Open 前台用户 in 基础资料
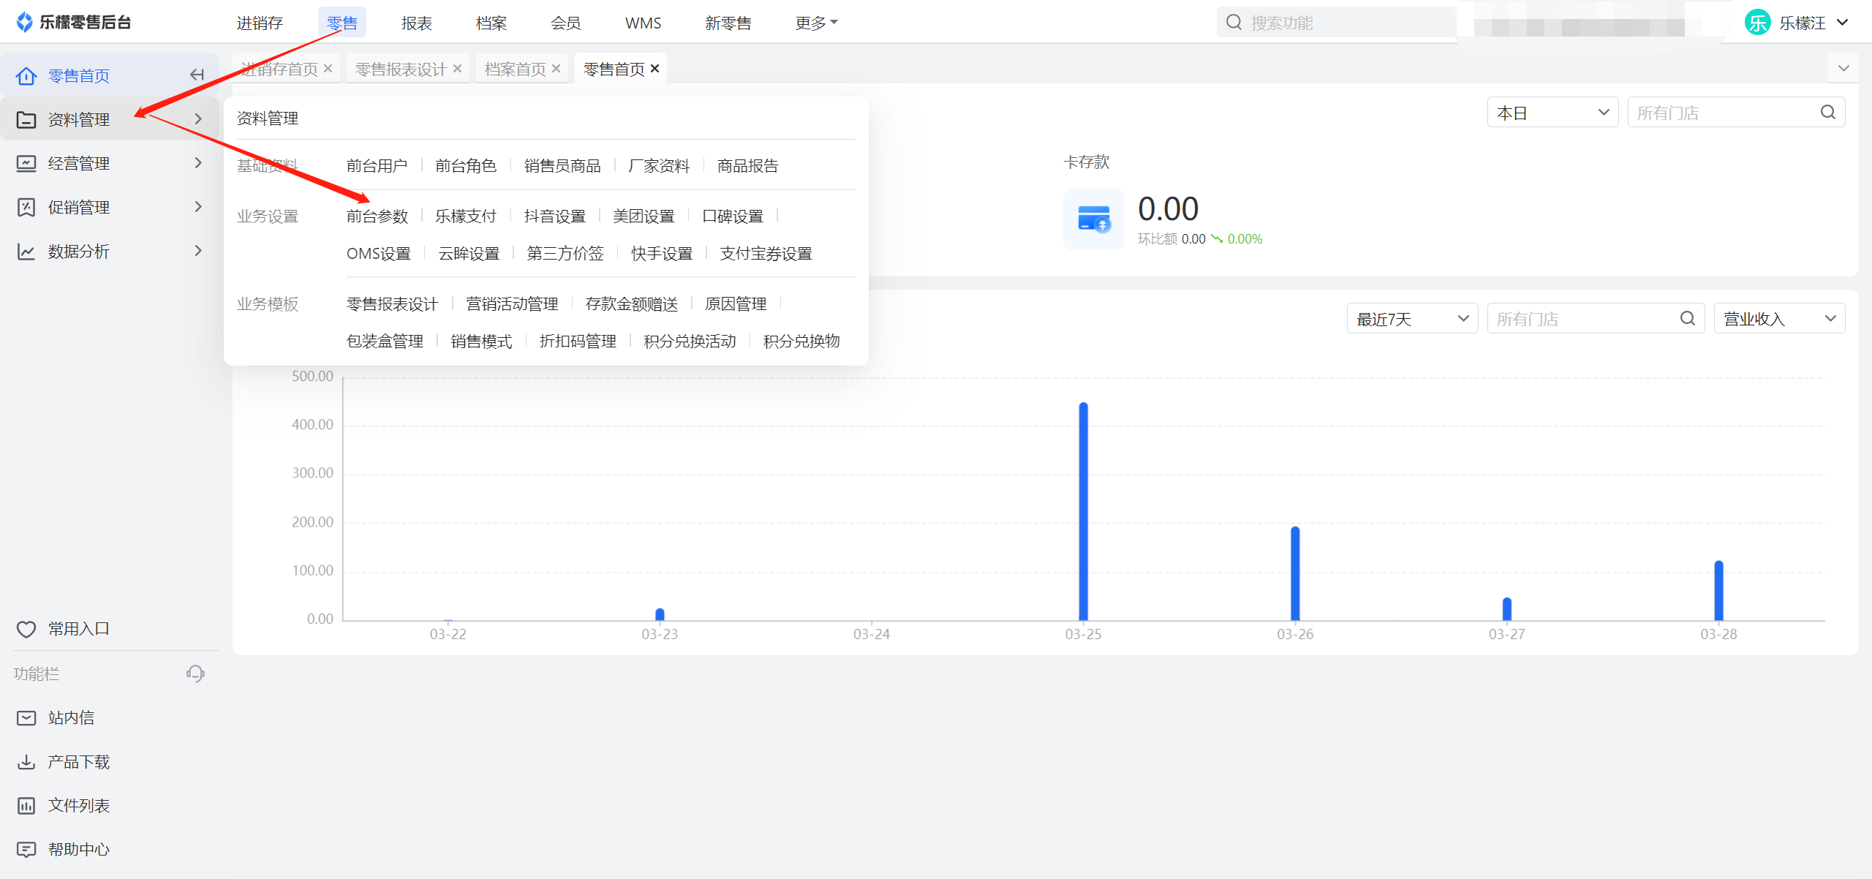The image size is (1872, 879). point(377,165)
